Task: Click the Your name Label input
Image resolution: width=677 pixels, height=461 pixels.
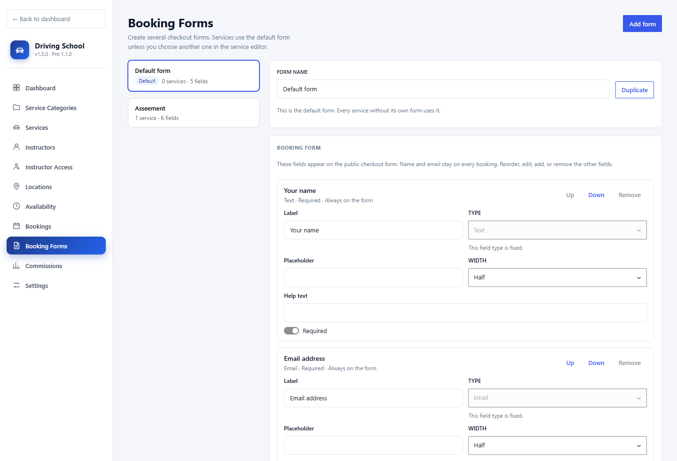Action: click(373, 230)
